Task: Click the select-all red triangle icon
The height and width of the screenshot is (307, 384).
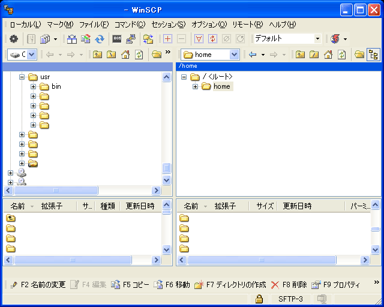Action: (199, 39)
